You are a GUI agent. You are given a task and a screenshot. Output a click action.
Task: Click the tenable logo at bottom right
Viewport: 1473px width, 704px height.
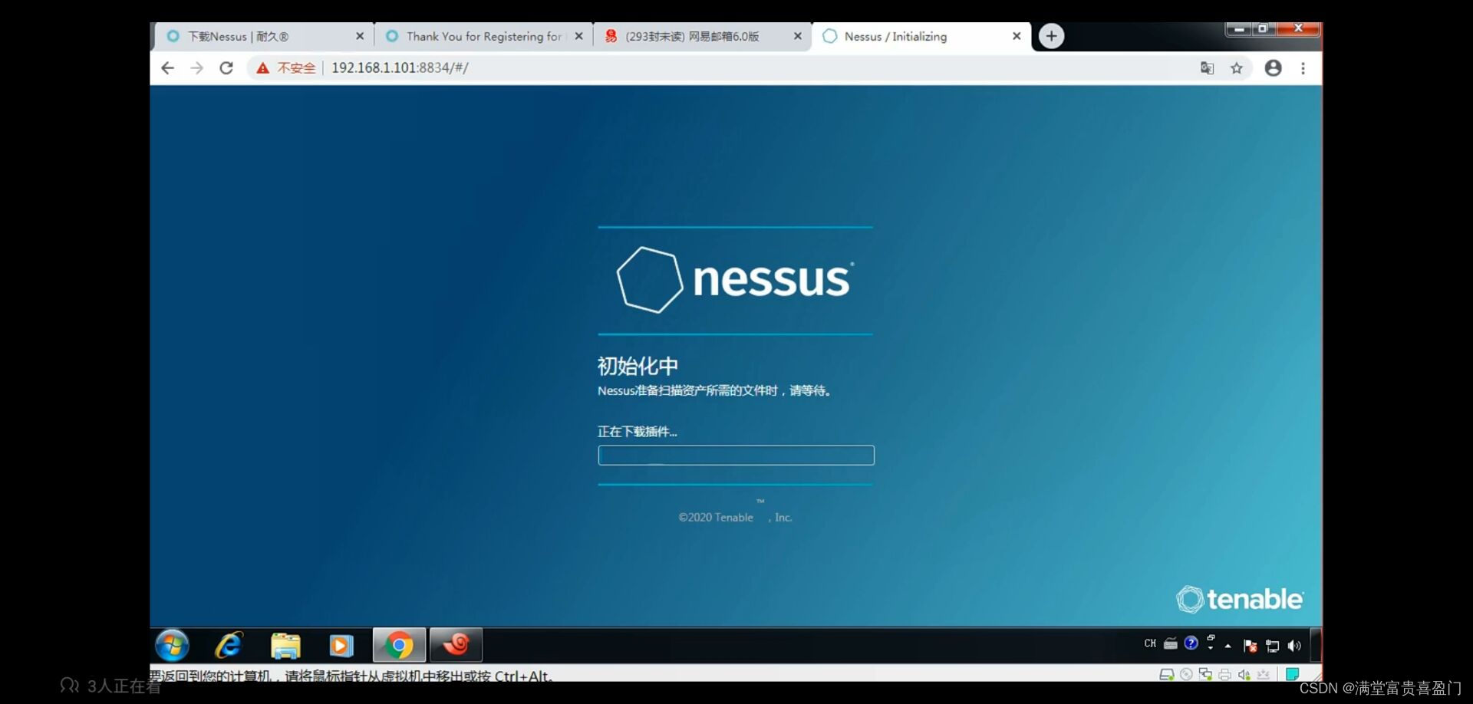tap(1239, 599)
